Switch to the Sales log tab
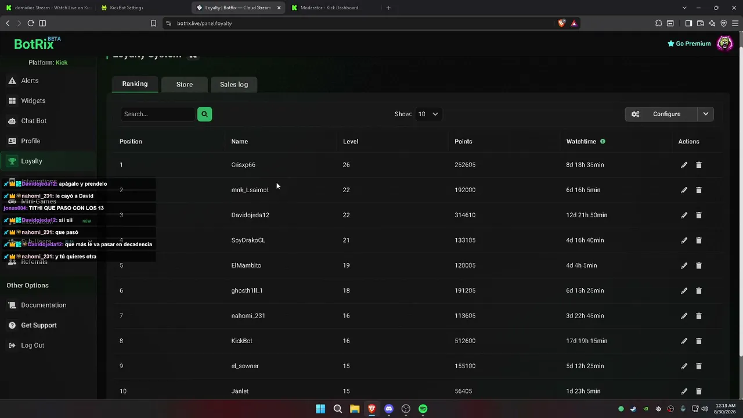 pos(234,84)
